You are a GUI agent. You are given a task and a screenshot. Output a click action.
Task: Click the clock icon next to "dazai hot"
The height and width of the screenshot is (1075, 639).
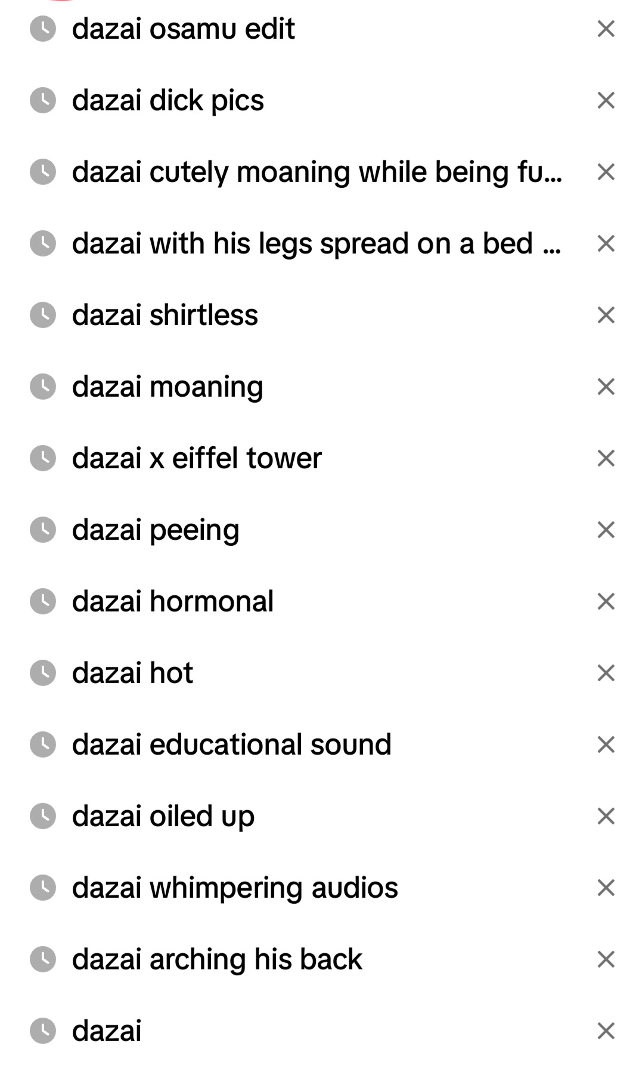pyautogui.click(x=43, y=673)
